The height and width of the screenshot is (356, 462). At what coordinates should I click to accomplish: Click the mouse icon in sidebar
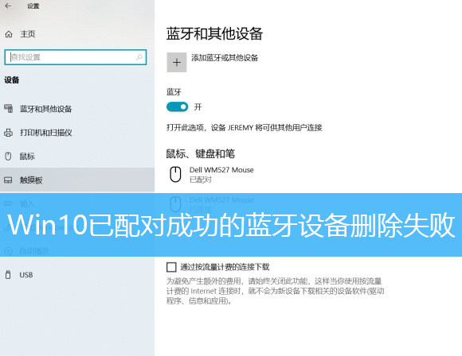coord(8,156)
